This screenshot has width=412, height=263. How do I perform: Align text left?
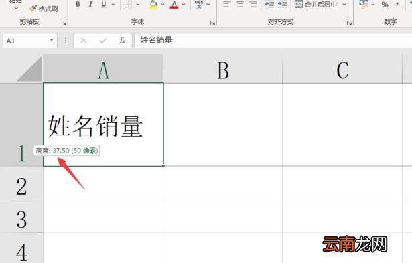pyautogui.click(x=227, y=4)
